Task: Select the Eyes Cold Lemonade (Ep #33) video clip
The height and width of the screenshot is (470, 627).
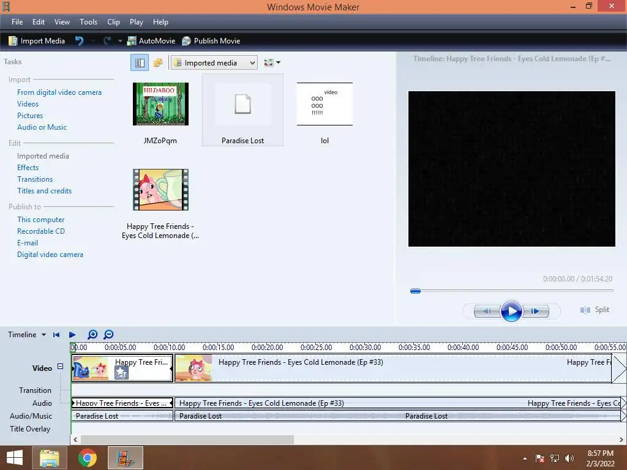Action: click(393, 368)
